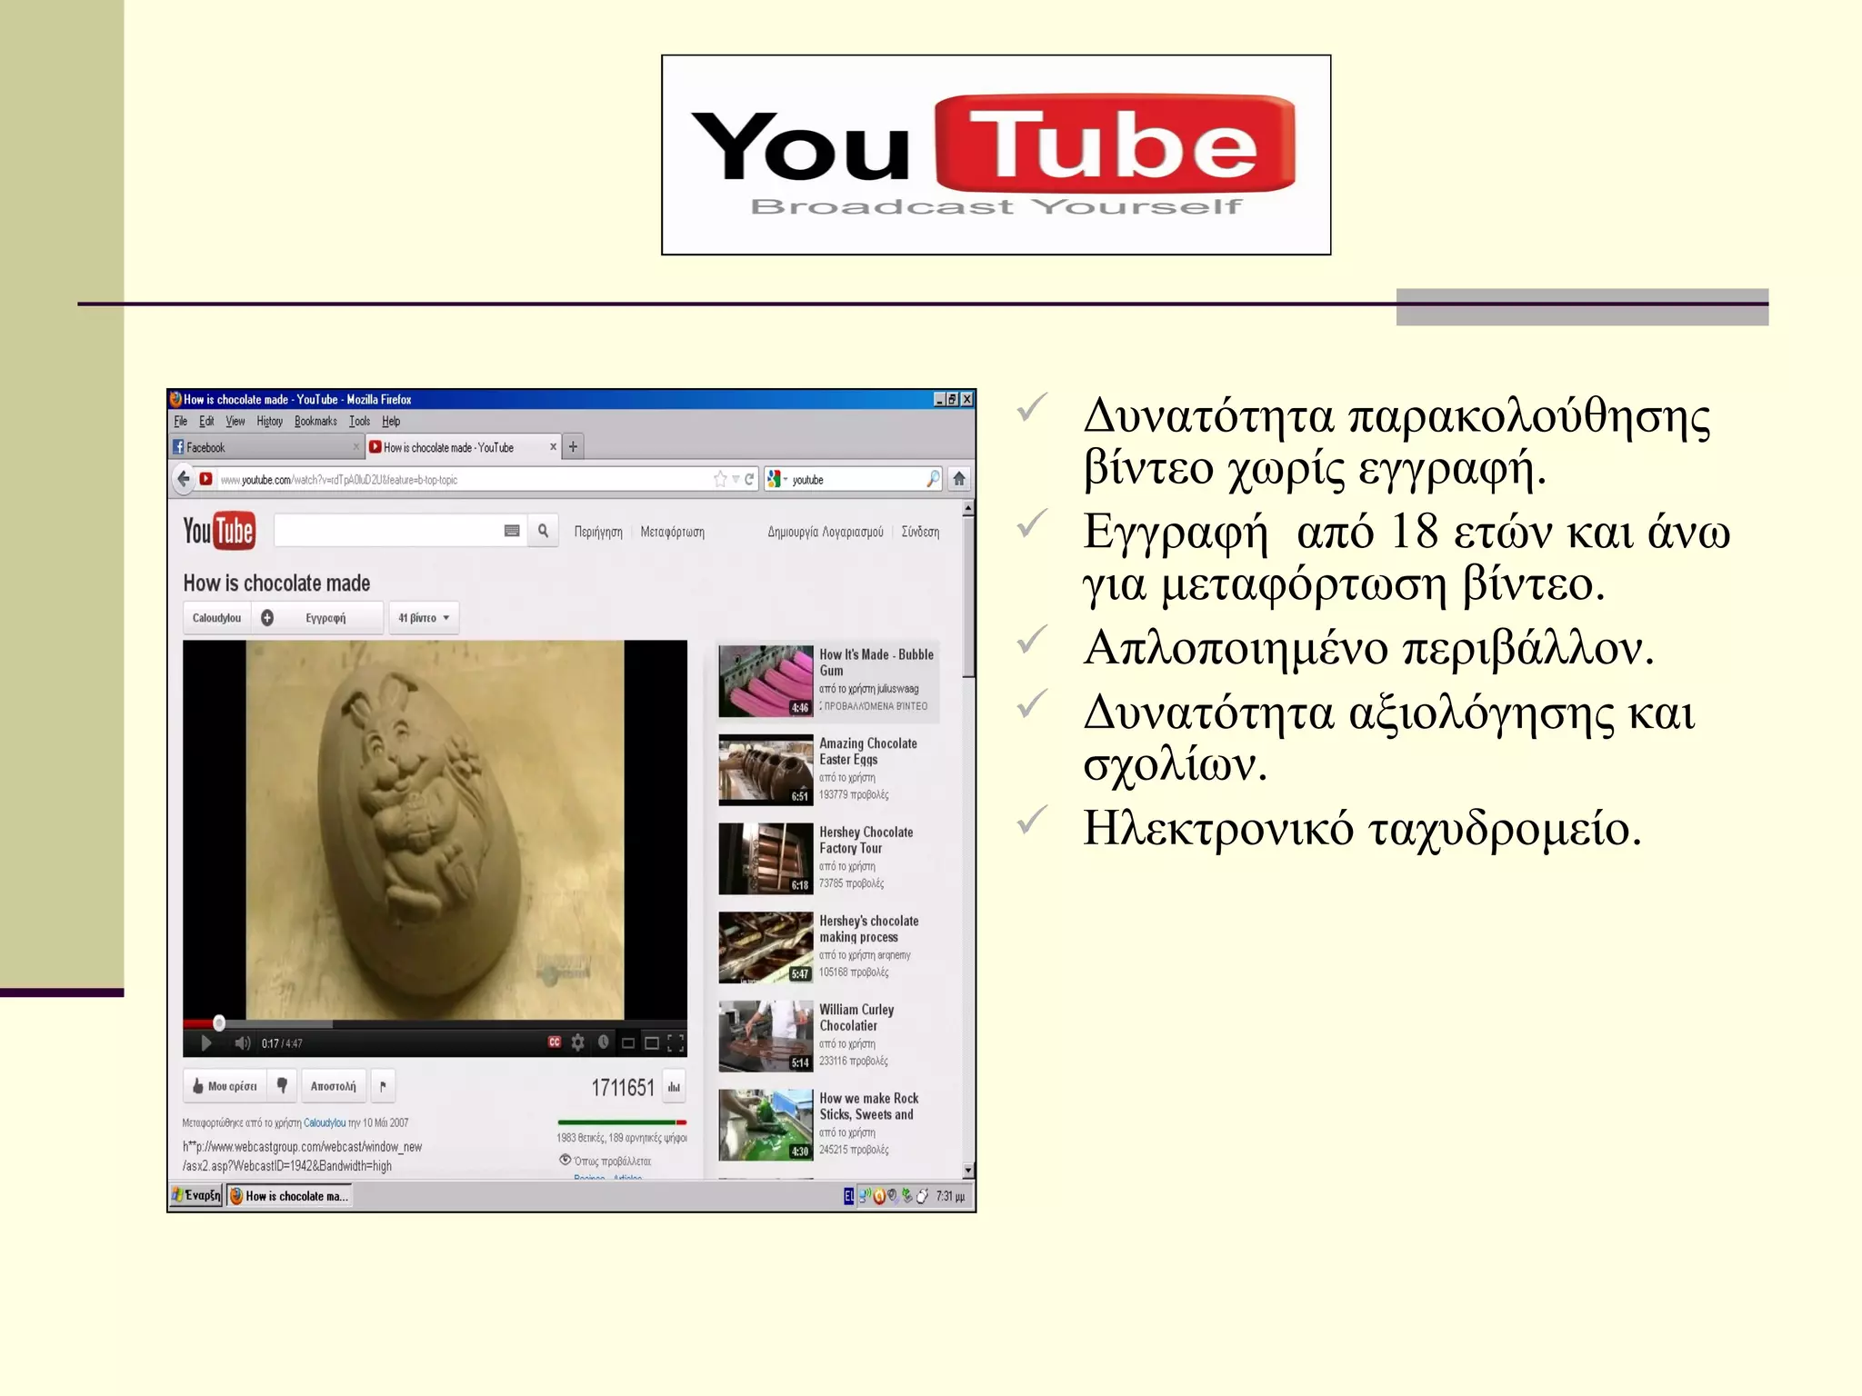
Task: Open the Firefox home page icon
Action: tap(958, 479)
